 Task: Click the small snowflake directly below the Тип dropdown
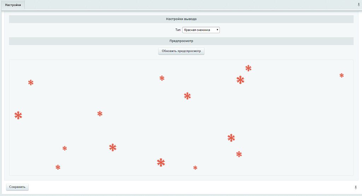195,168
